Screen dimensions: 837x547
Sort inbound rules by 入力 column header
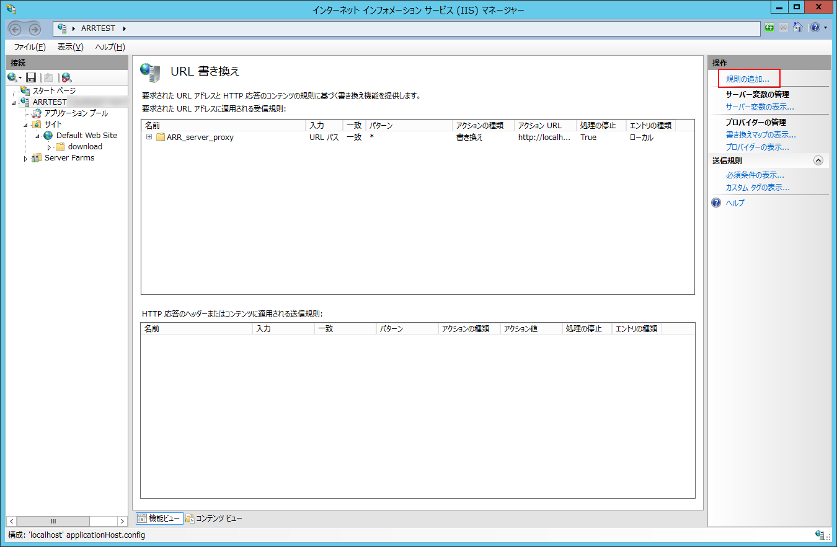[x=324, y=126]
